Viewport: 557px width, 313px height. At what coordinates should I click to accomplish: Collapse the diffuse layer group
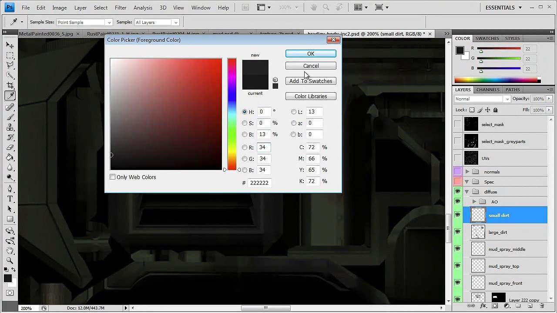click(467, 192)
